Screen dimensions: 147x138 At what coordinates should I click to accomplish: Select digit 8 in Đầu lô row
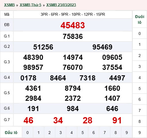(x=116, y=133)
